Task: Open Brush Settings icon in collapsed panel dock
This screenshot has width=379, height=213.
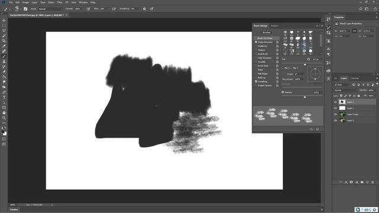Action: [x=328, y=27]
